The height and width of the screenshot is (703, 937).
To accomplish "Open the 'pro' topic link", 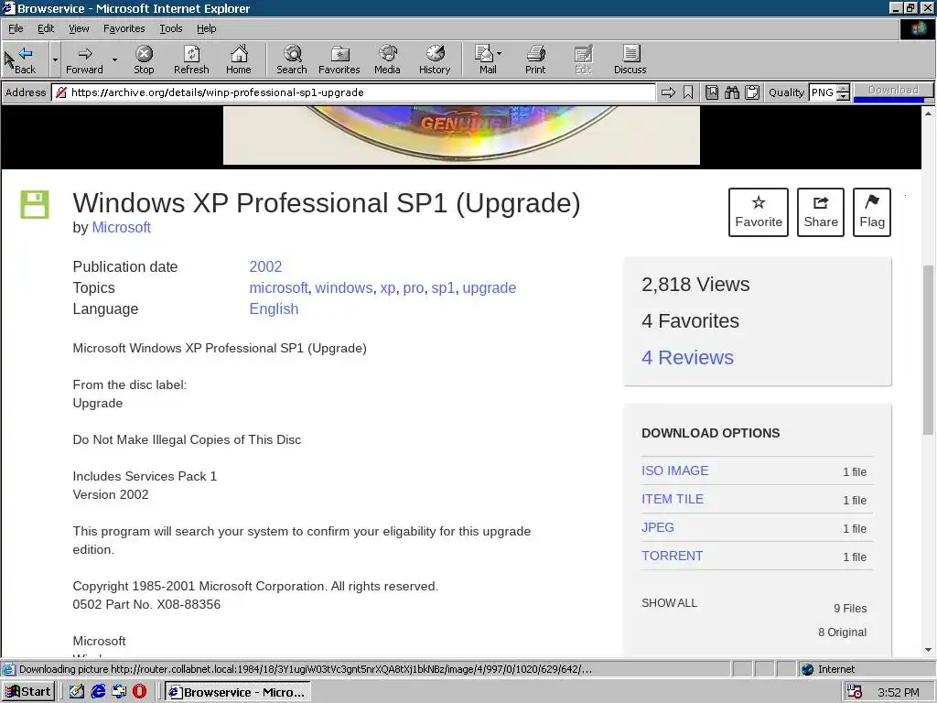I will pyautogui.click(x=413, y=287).
